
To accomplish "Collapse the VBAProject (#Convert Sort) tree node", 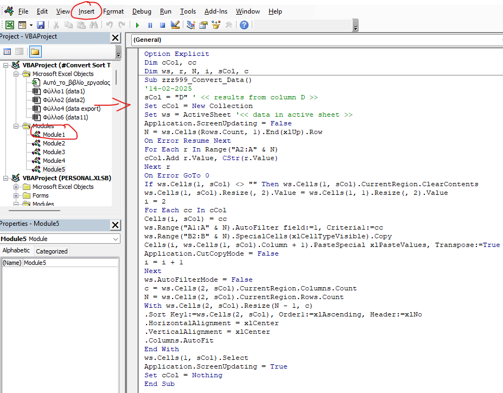I will click(5, 65).
